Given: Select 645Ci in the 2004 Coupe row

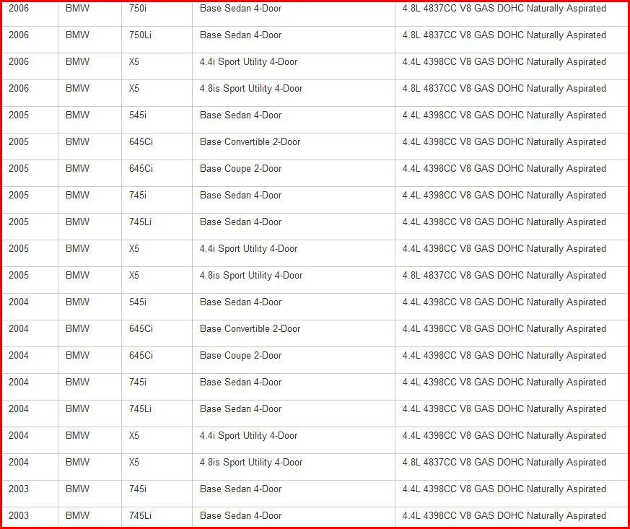Looking at the screenshot, I should pos(141,356).
